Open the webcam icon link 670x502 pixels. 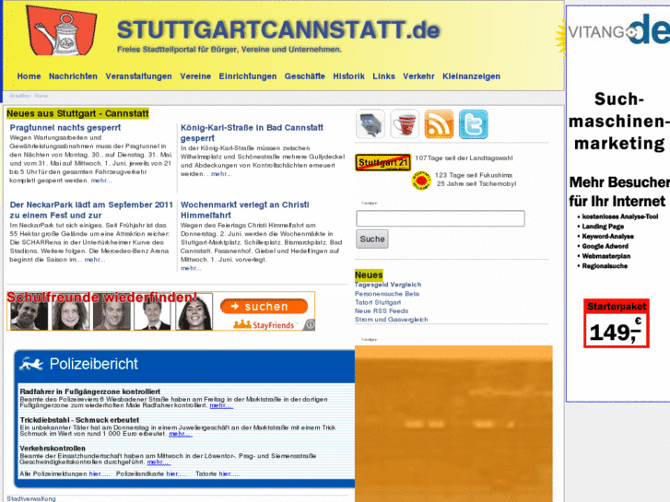click(370, 124)
